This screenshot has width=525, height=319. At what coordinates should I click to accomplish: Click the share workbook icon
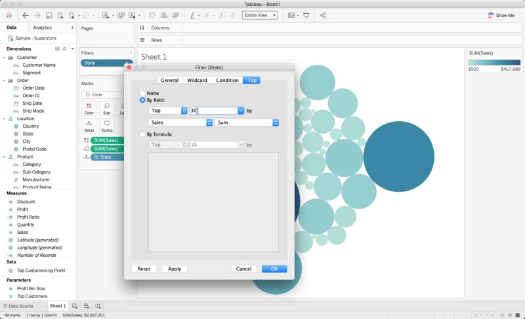pos(323,15)
